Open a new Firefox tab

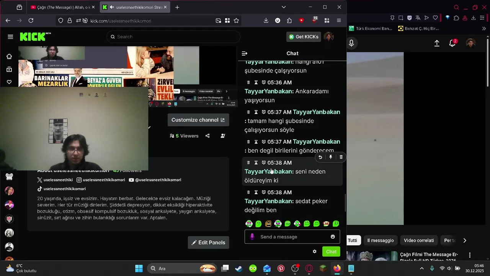click(x=177, y=7)
